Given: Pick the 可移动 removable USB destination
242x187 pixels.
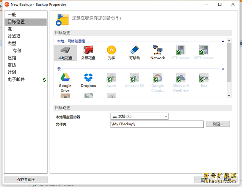Looking at the screenshot, I should coord(135,53).
